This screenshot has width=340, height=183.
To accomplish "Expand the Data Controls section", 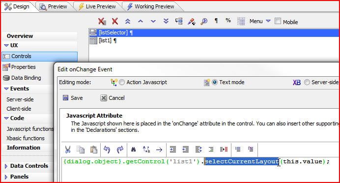I will (6, 166).
